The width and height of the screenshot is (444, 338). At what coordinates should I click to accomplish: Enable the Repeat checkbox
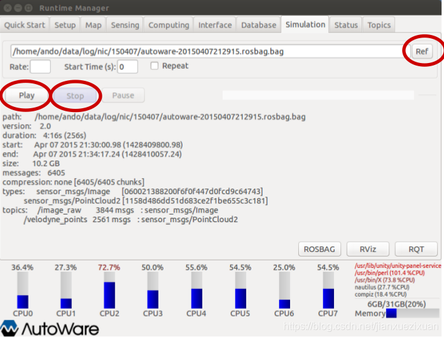pyautogui.click(x=155, y=66)
